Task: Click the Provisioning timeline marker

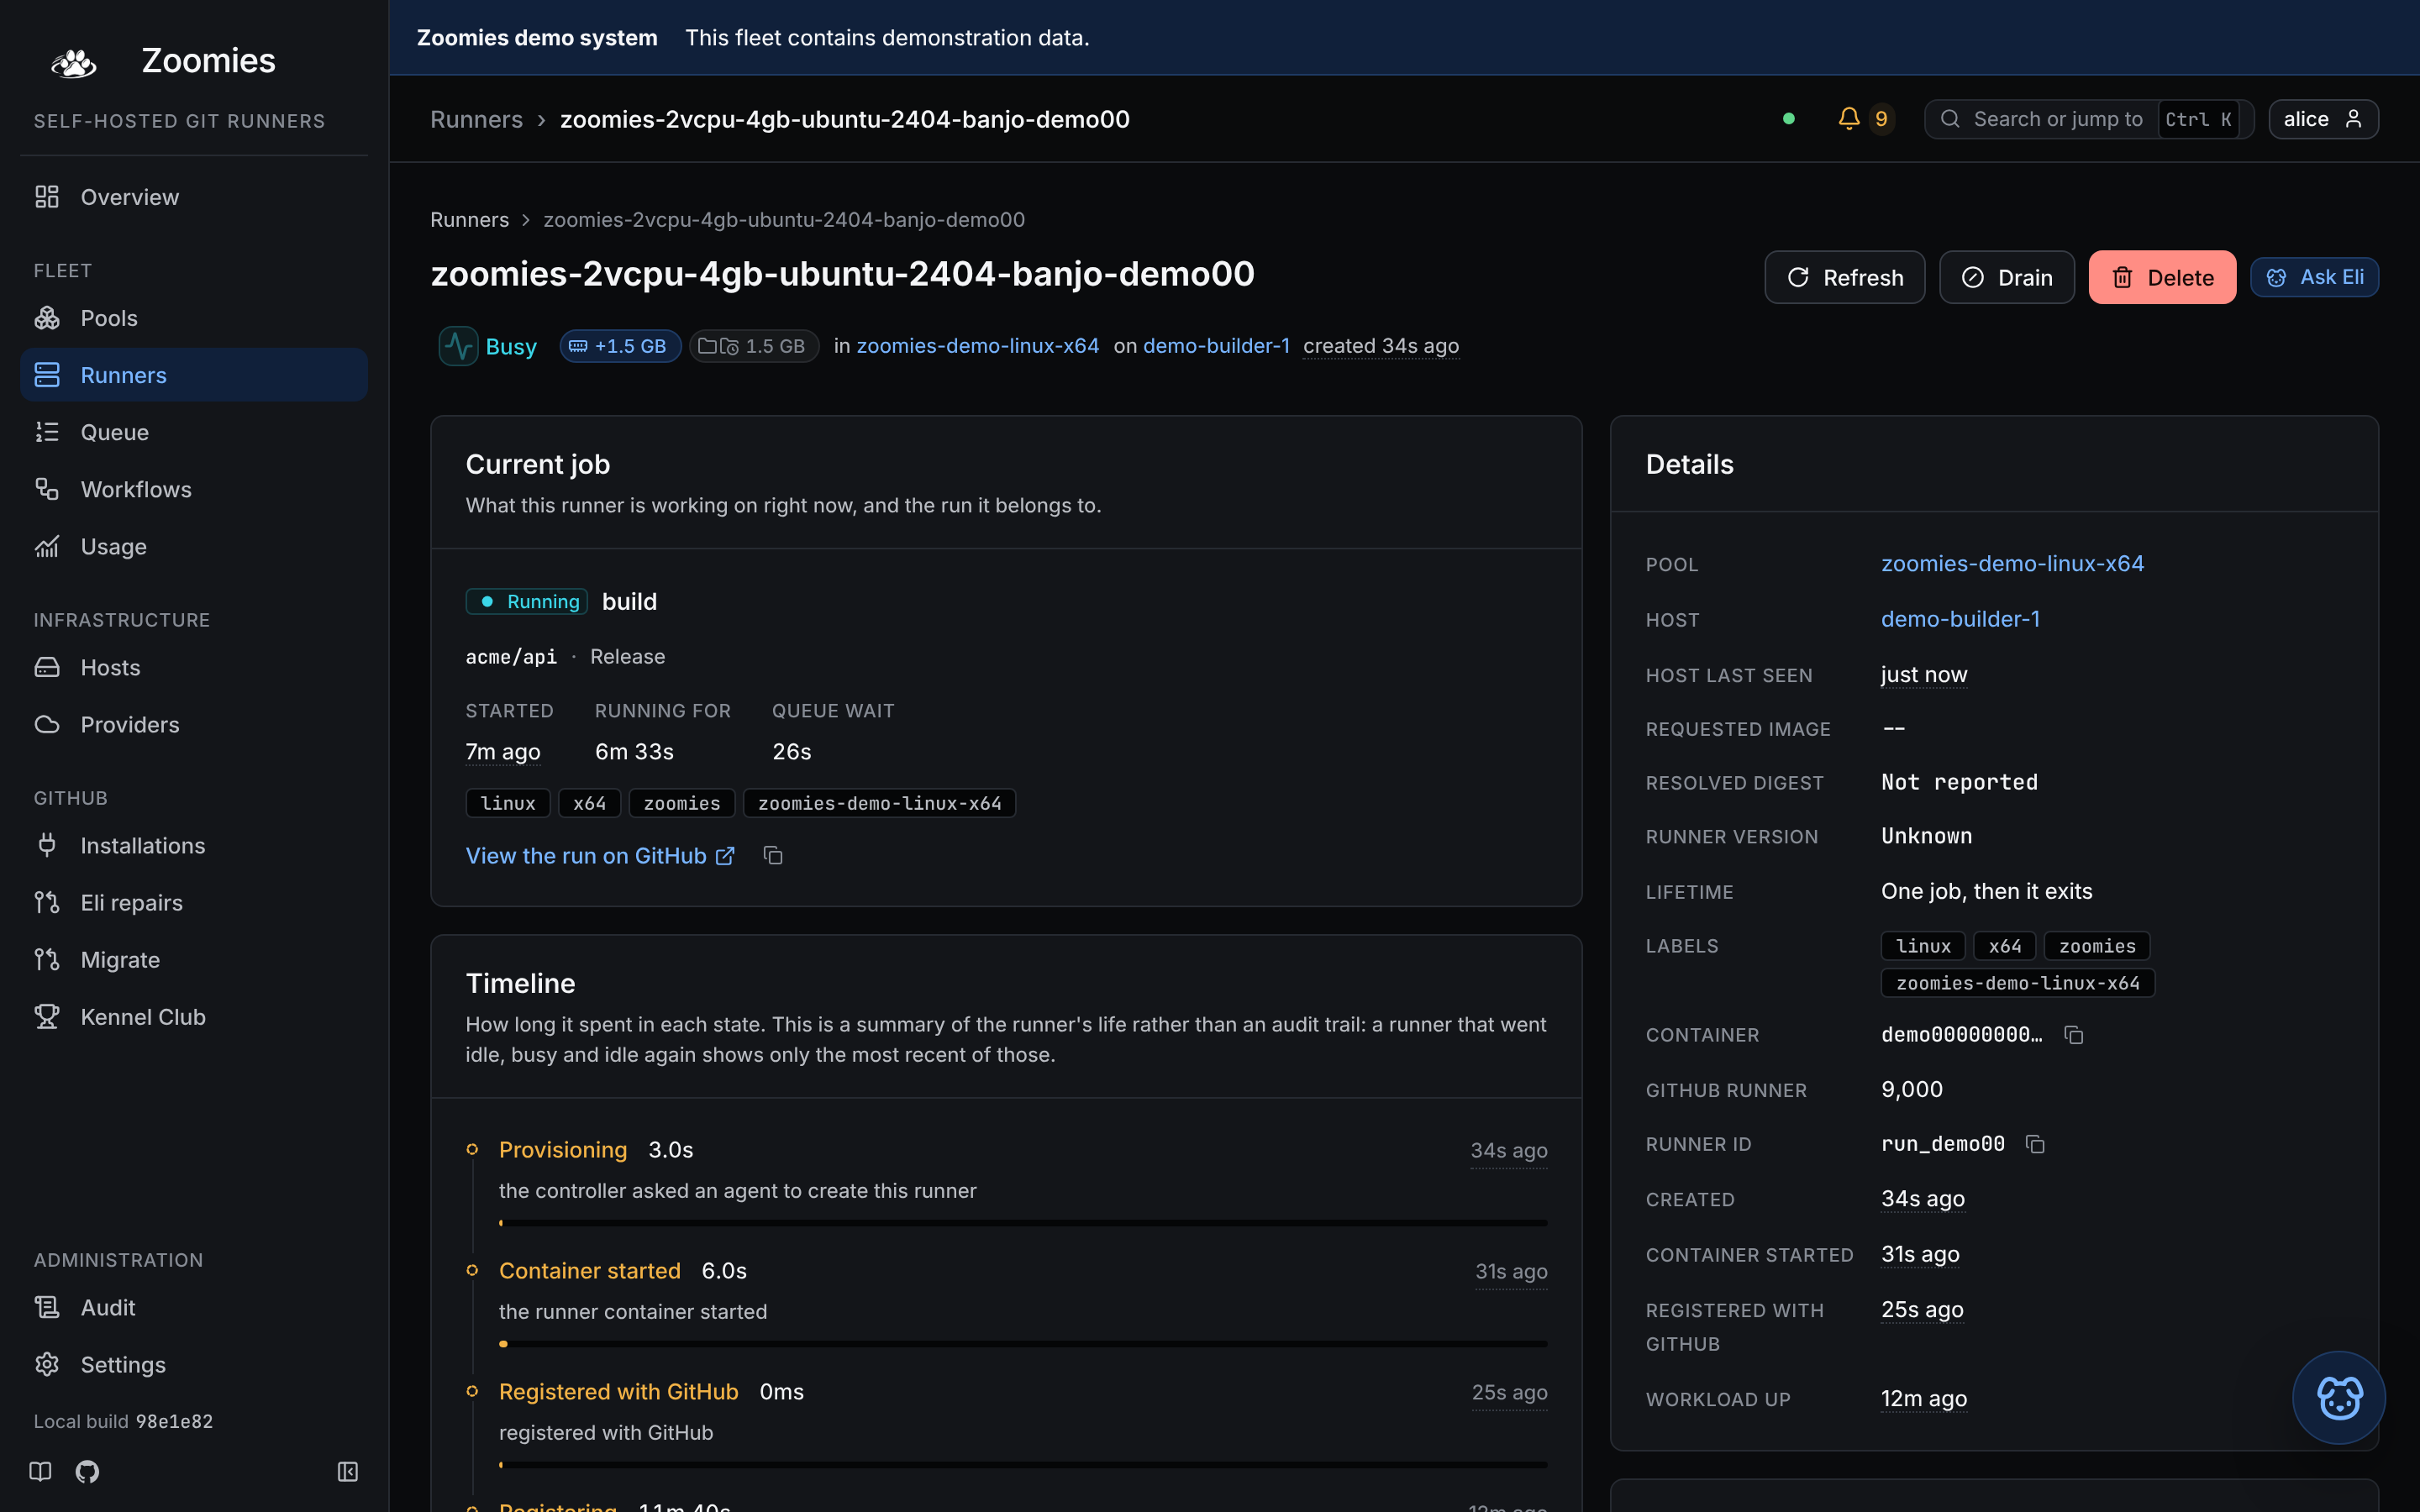Action: click(472, 1150)
